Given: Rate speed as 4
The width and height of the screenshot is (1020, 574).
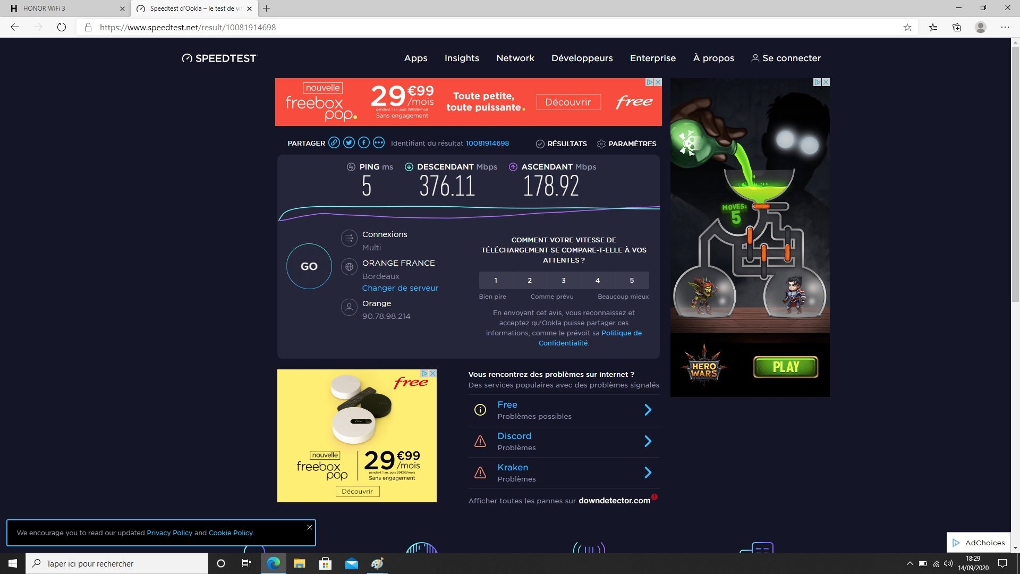Looking at the screenshot, I should coord(598,280).
